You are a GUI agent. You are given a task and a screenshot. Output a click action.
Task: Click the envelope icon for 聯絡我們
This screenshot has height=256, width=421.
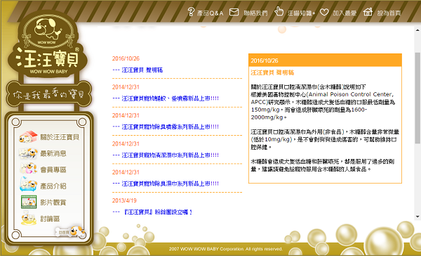pyautogui.click(x=234, y=12)
